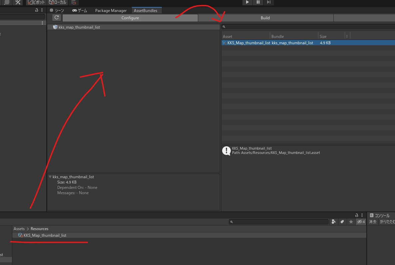Sort asset list by Size column

click(331, 36)
